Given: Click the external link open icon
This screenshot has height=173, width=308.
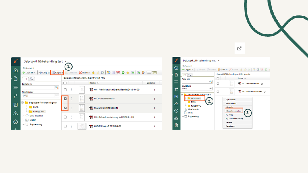Looking at the screenshot, I should point(239,49).
